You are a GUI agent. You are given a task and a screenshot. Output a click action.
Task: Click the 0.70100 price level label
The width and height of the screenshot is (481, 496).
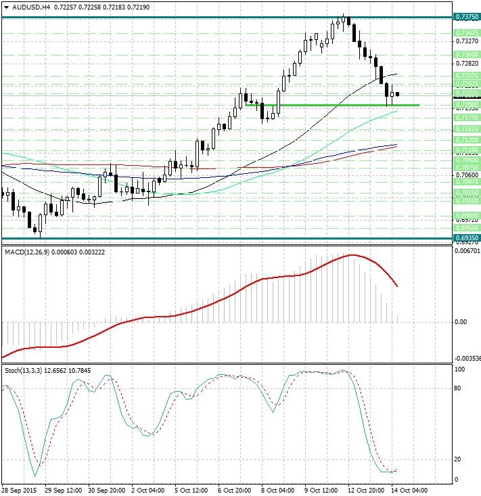(467, 200)
